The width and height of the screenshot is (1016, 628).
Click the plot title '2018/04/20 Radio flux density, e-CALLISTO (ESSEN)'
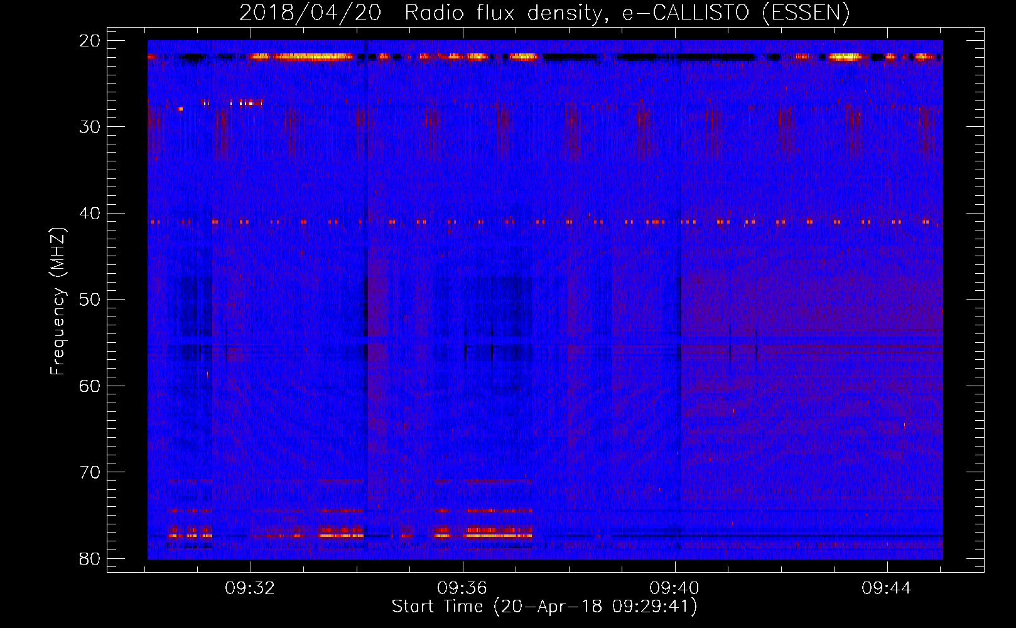click(x=544, y=13)
